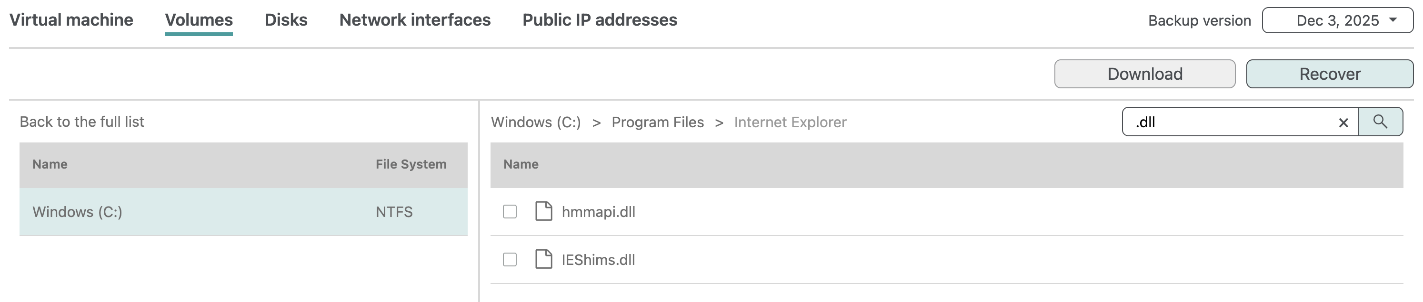
Task: Click Back to the full list
Action: pyautogui.click(x=82, y=122)
